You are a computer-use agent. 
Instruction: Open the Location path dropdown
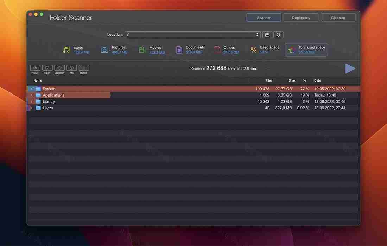pos(258,34)
